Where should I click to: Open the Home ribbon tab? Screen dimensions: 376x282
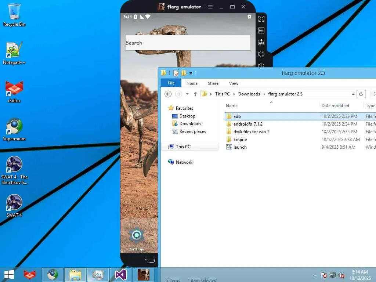click(x=192, y=83)
